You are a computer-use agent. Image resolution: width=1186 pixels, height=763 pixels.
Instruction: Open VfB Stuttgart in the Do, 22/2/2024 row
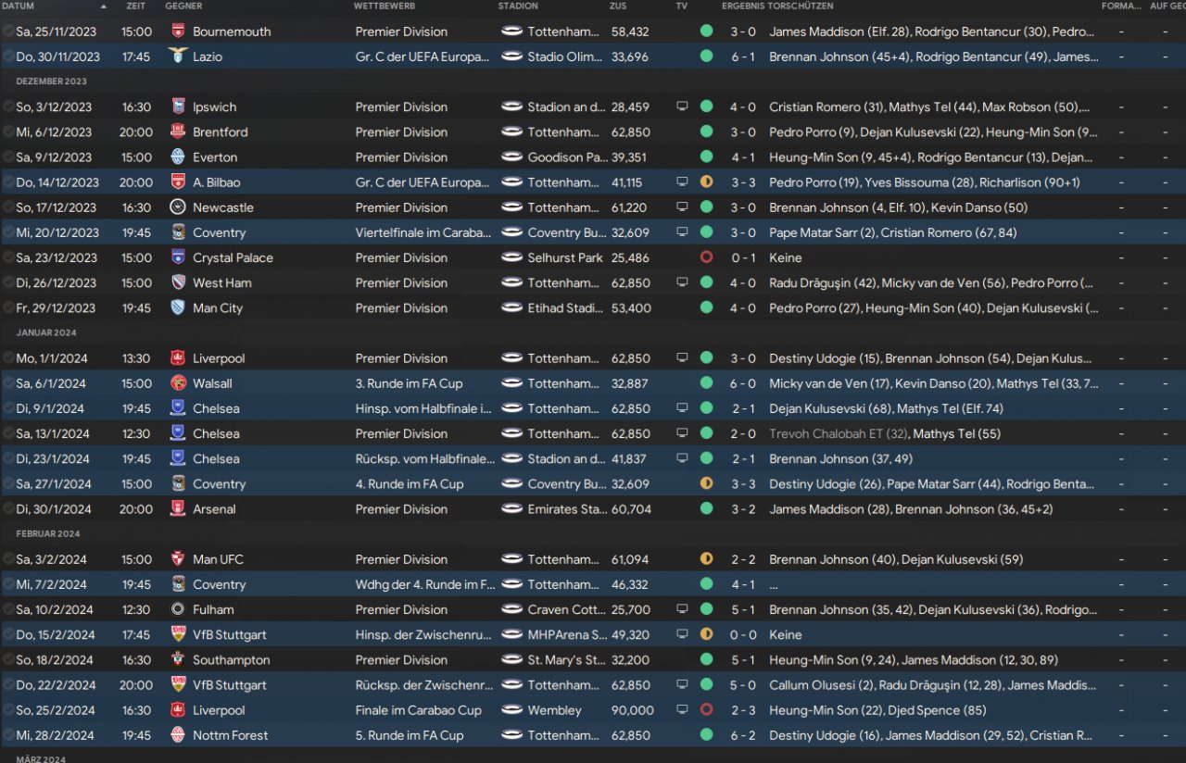(x=230, y=685)
